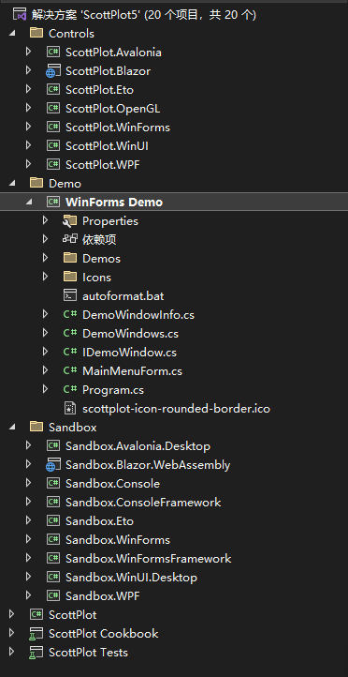Select the ScottPlot.WinUI project name
Screen dimensions: 348x677
[107, 146]
